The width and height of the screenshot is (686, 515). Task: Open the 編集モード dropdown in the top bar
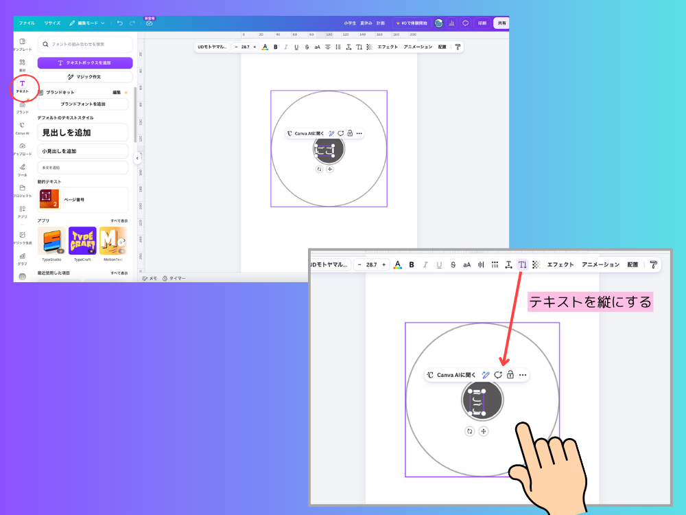(87, 23)
